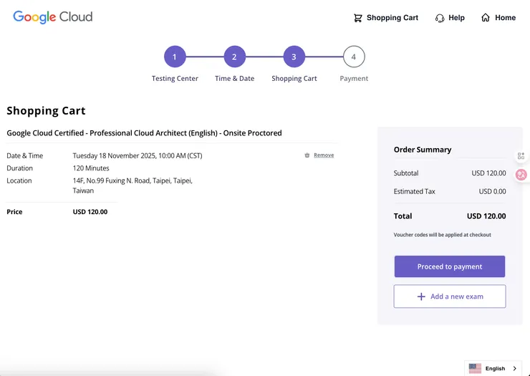Click the Google Cloud logo
The height and width of the screenshot is (376, 530).
(x=52, y=17)
